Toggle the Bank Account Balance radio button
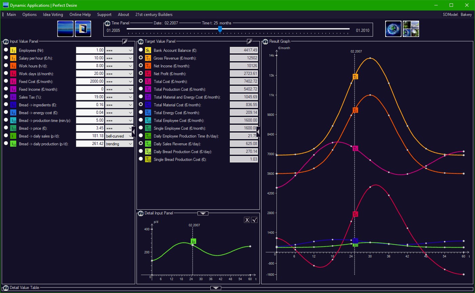This screenshot has height=293, width=475. 141,50
